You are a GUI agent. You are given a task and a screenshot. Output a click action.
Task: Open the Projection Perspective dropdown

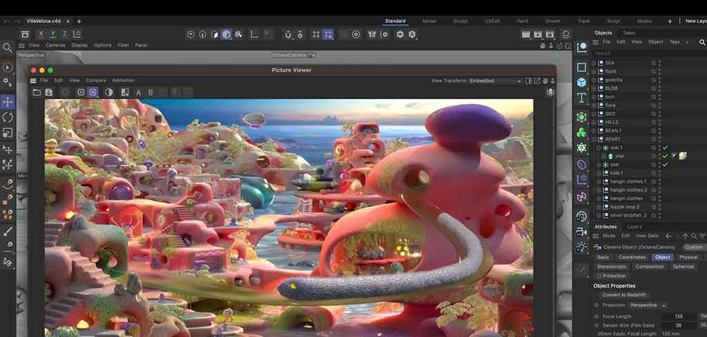646,305
